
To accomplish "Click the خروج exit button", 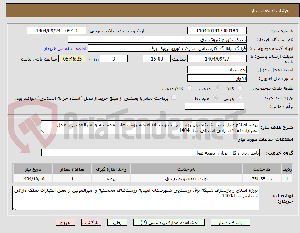I will (x=66, y=223).
